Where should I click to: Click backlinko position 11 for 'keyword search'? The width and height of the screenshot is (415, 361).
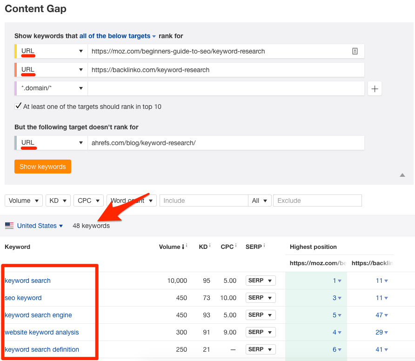click(382, 281)
